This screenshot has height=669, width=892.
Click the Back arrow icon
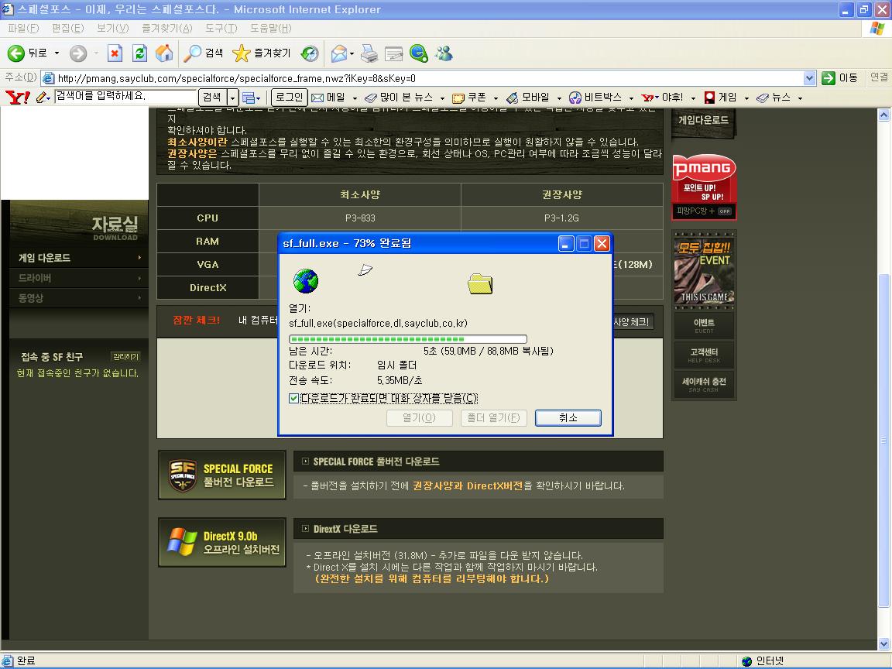coord(16,53)
